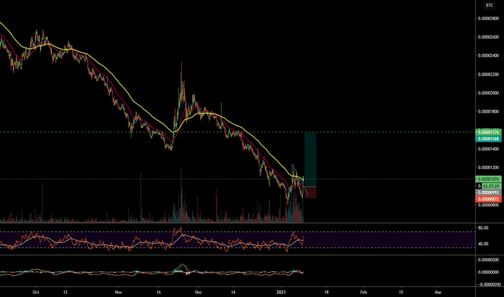Click the 15 date label after Feb
The width and height of the screenshot is (504, 297).
[401, 292]
